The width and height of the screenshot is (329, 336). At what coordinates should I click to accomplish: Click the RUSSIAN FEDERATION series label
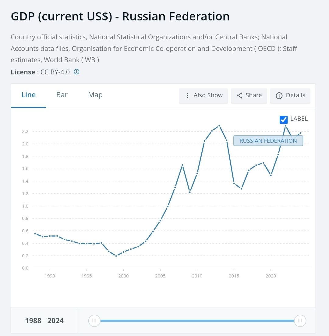click(268, 141)
